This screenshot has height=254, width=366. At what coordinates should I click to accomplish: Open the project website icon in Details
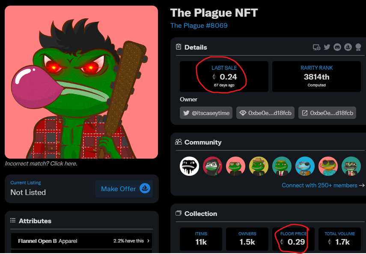click(316, 47)
